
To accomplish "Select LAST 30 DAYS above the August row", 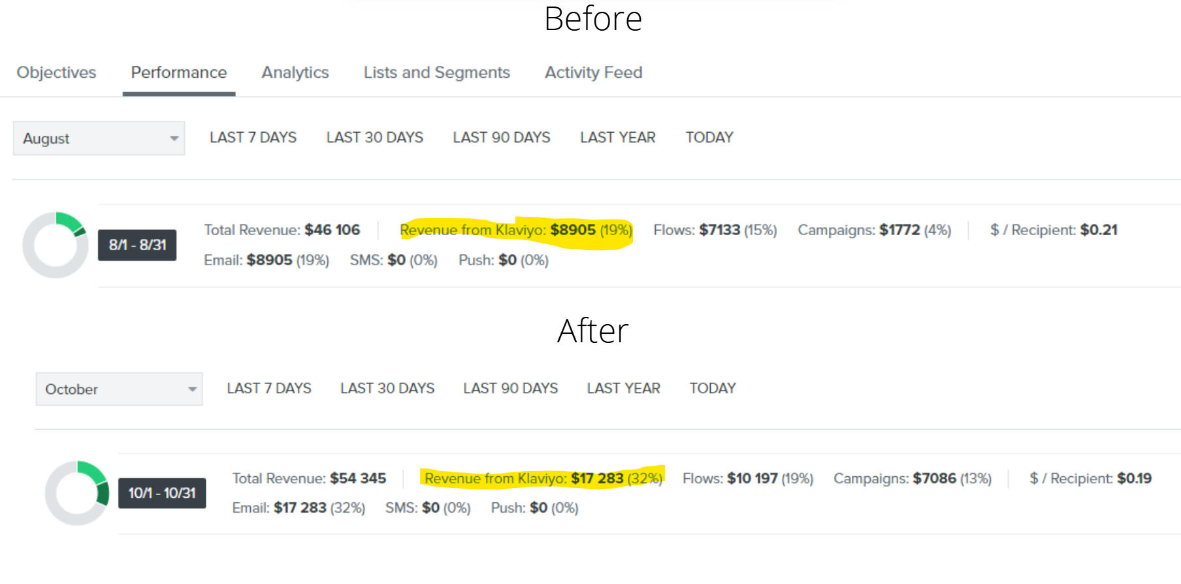I will click(374, 138).
